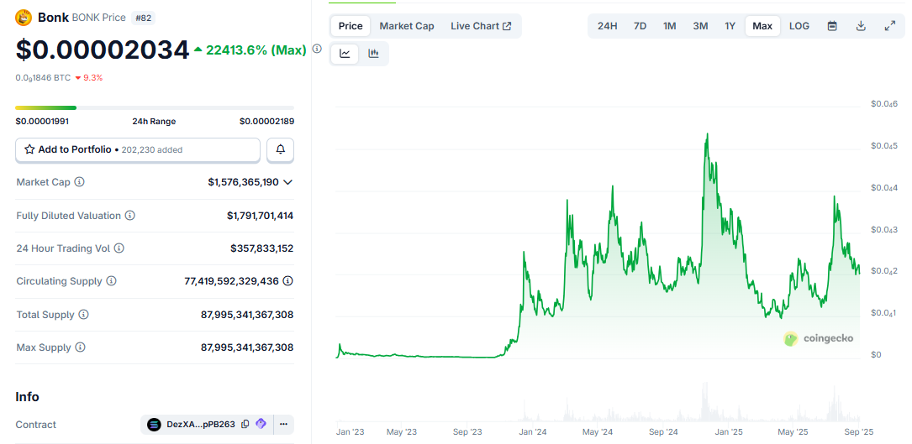This screenshot has height=444, width=912.
Task: Click the Bonk coin logo icon
Action: tap(24, 18)
